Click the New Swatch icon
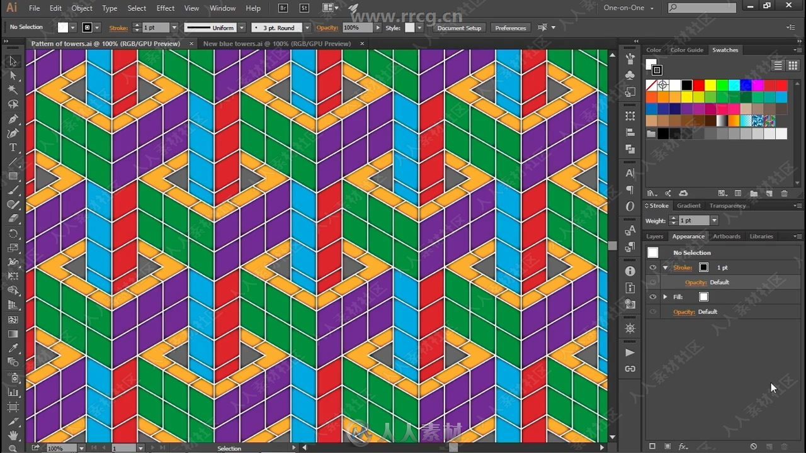 pos(769,193)
